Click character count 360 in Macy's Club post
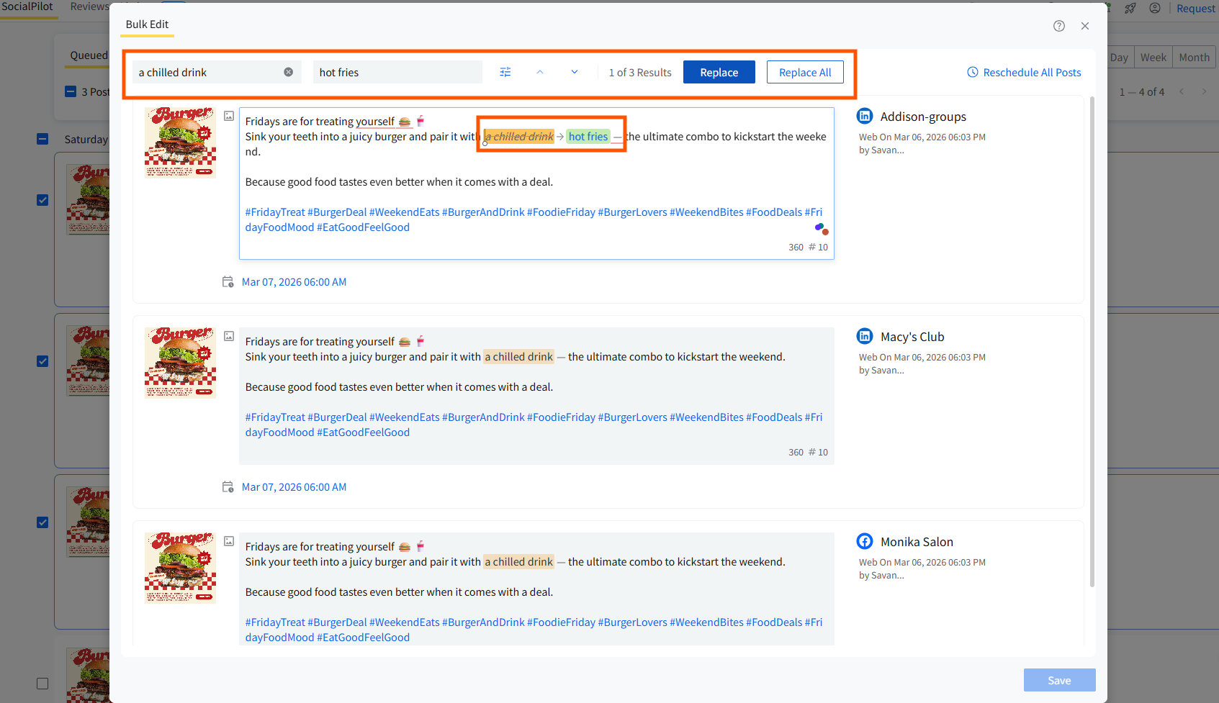The image size is (1219, 703). pyautogui.click(x=796, y=452)
